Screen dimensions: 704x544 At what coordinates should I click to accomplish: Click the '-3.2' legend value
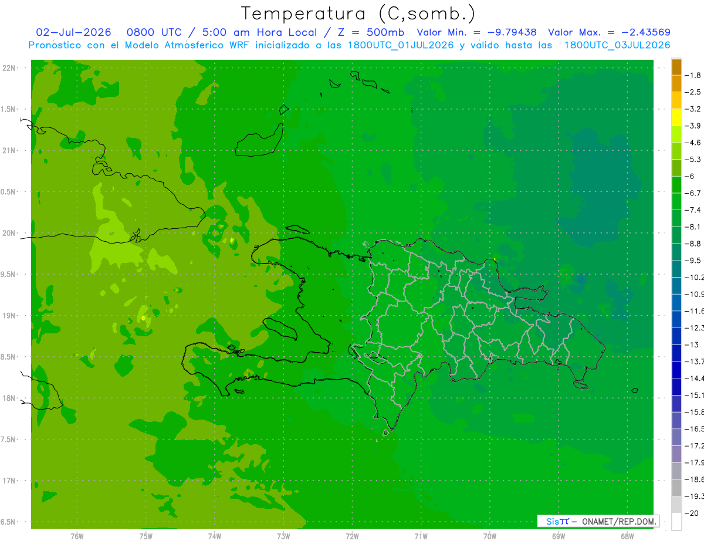coord(693,109)
